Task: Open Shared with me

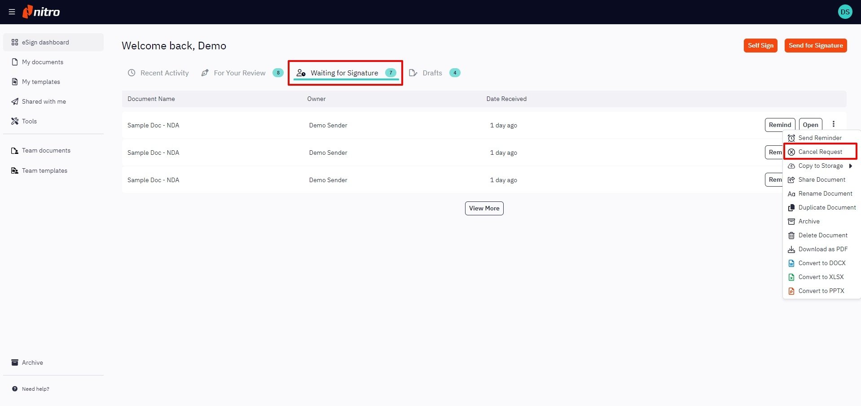Action: pyautogui.click(x=43, y=101)
